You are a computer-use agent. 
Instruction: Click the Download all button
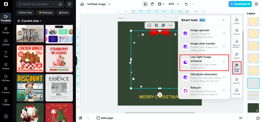[240, 4]
